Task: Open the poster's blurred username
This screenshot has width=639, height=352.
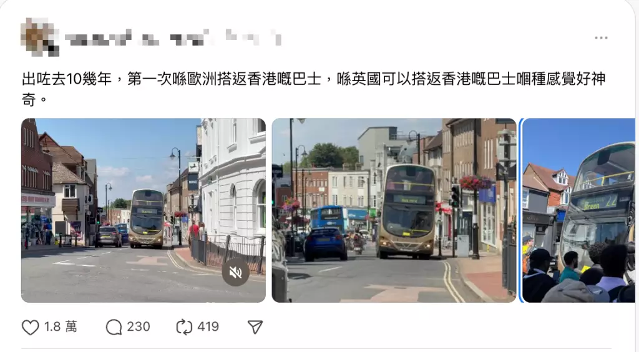Action: coord(173,37)
